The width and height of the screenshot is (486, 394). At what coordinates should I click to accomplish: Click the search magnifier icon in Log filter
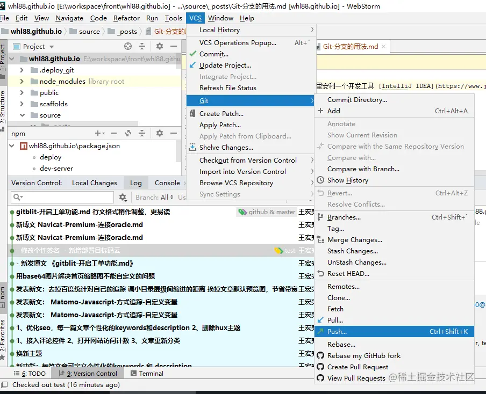pos(17,197)
